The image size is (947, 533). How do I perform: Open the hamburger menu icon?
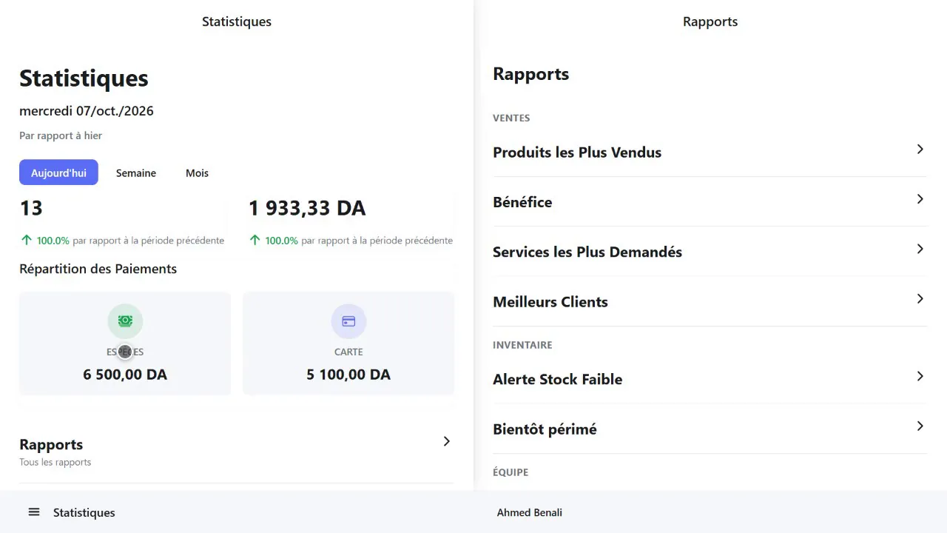pyautogui.click(x=34, y=512)
